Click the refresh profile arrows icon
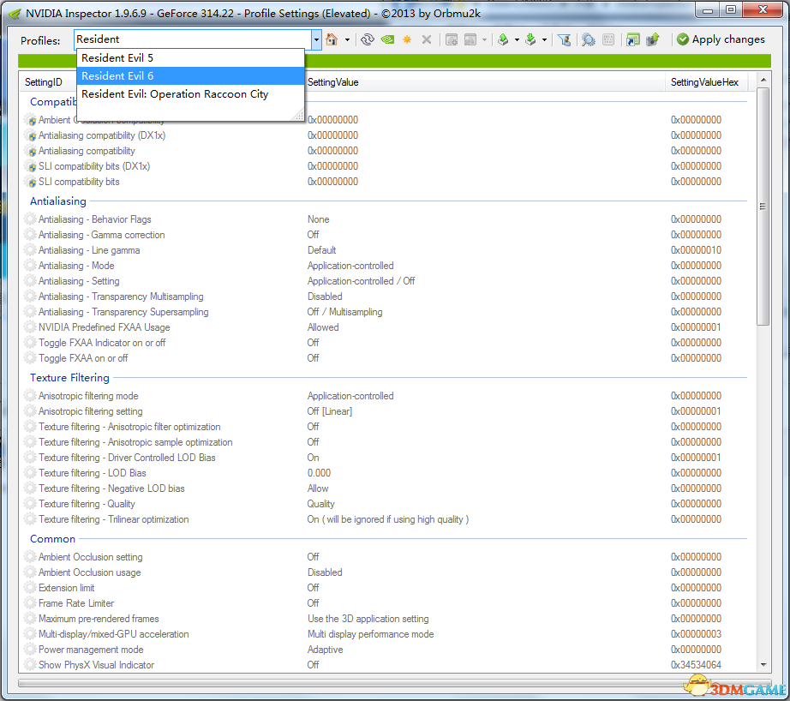The height and width of the screenshot is (701, 790). [x=368, y=39]
